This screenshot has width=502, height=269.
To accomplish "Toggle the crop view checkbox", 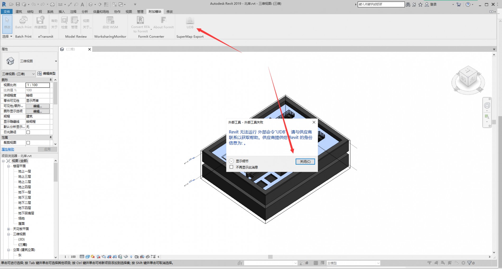I will [28, 143].
